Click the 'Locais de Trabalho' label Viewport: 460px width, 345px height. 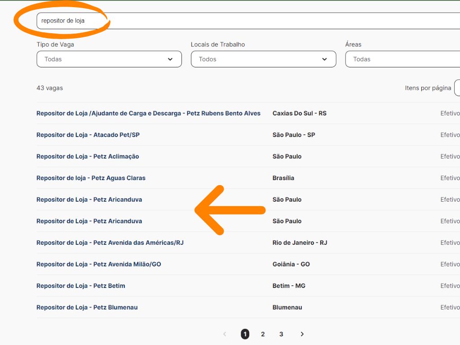tap(218, 44)
